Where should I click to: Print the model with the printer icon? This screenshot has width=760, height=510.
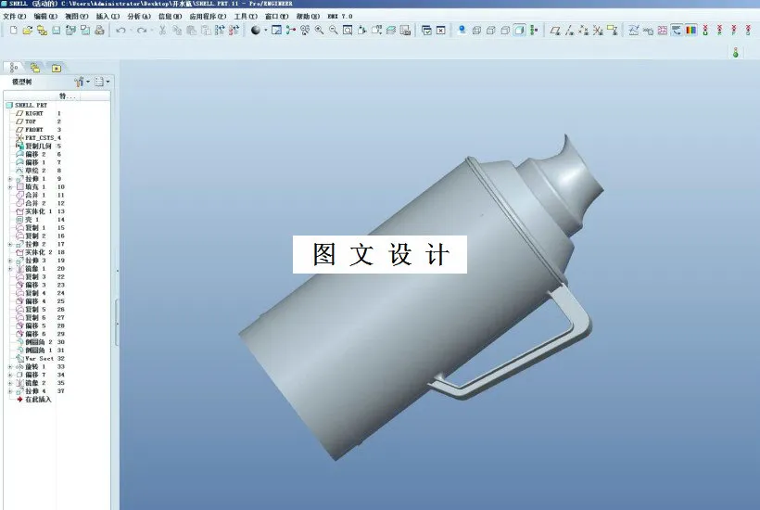[x=99, y=30]
